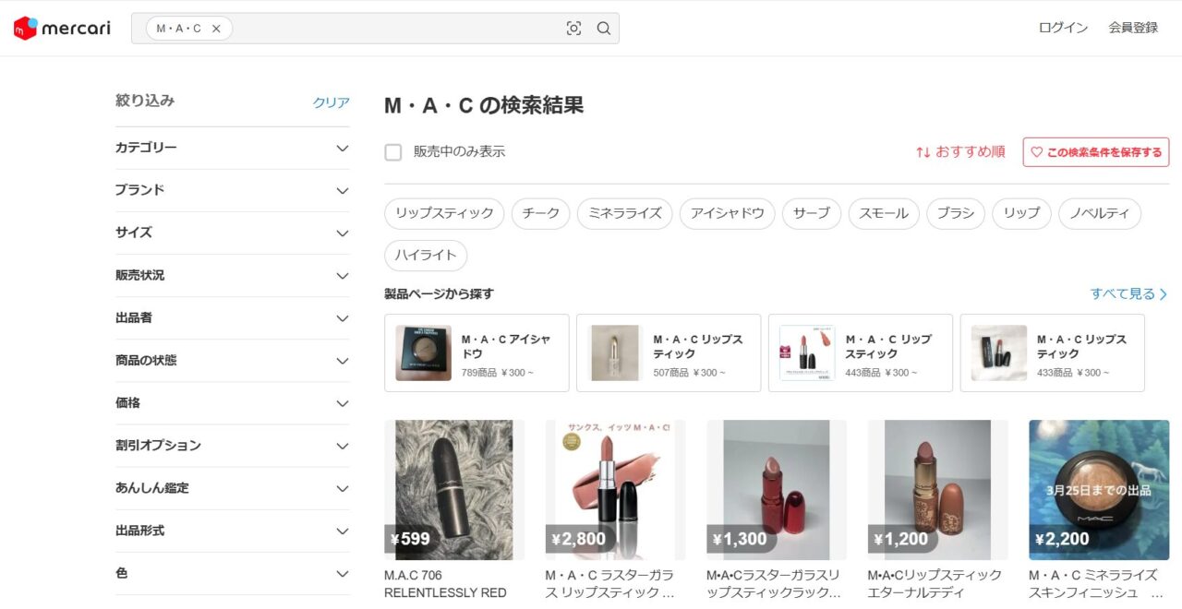The width and height of the screenshot is (1182, 609).
Task: Click the sort order おすすめ順
Action: tap(960, 152)
